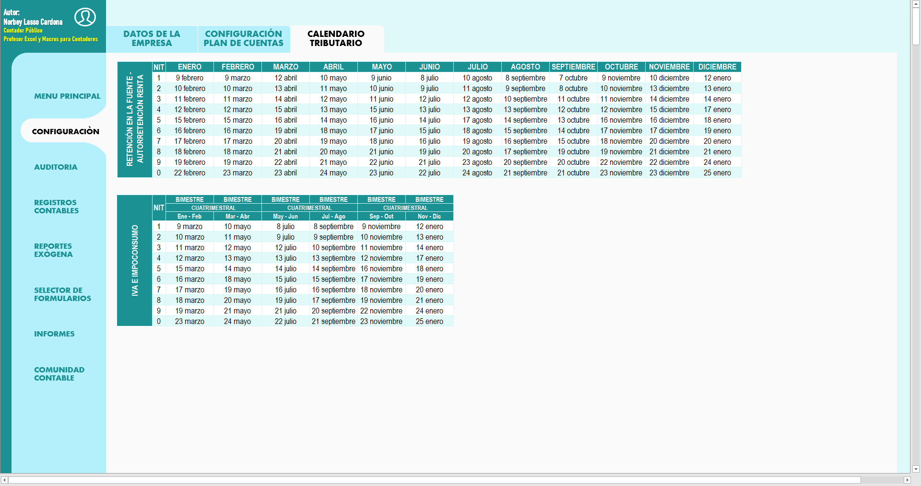Click cell '22 julio' in IVA table
This screenshot has height=486, width=921.
pyautogui.click(x=285, y=321)
